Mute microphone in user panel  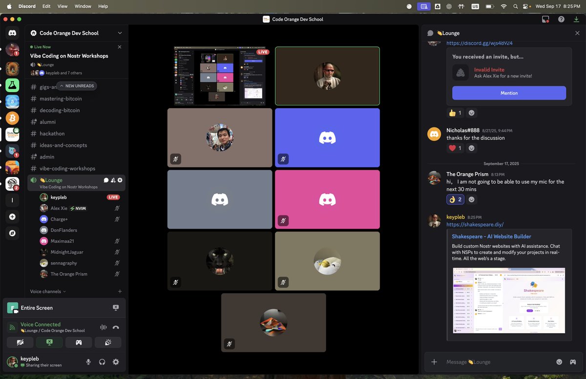(88, 362)
